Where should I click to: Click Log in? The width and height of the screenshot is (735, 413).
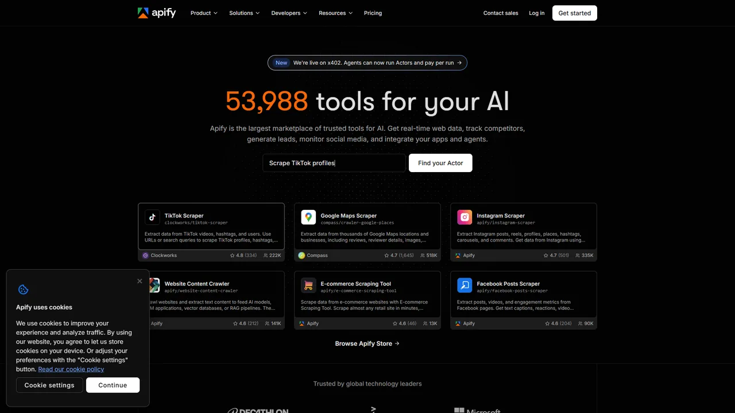tap(537, 13)
